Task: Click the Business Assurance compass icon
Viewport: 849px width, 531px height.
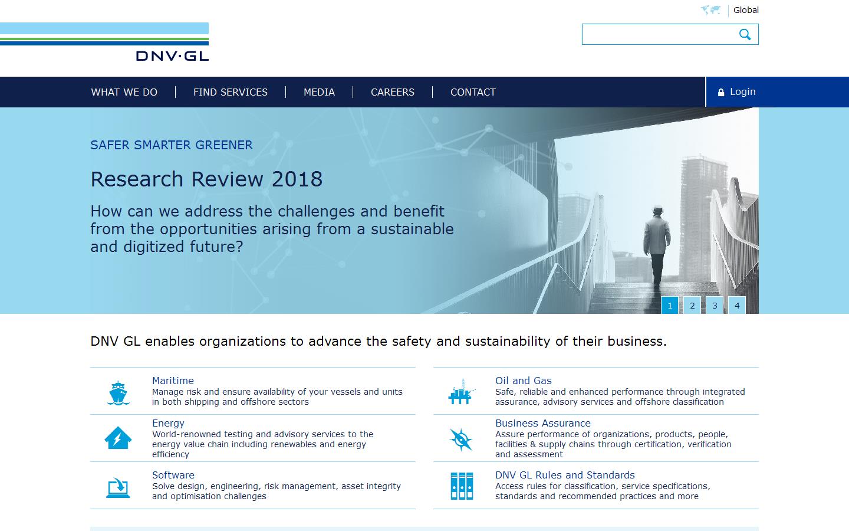Action: click(x=461, y=440)
